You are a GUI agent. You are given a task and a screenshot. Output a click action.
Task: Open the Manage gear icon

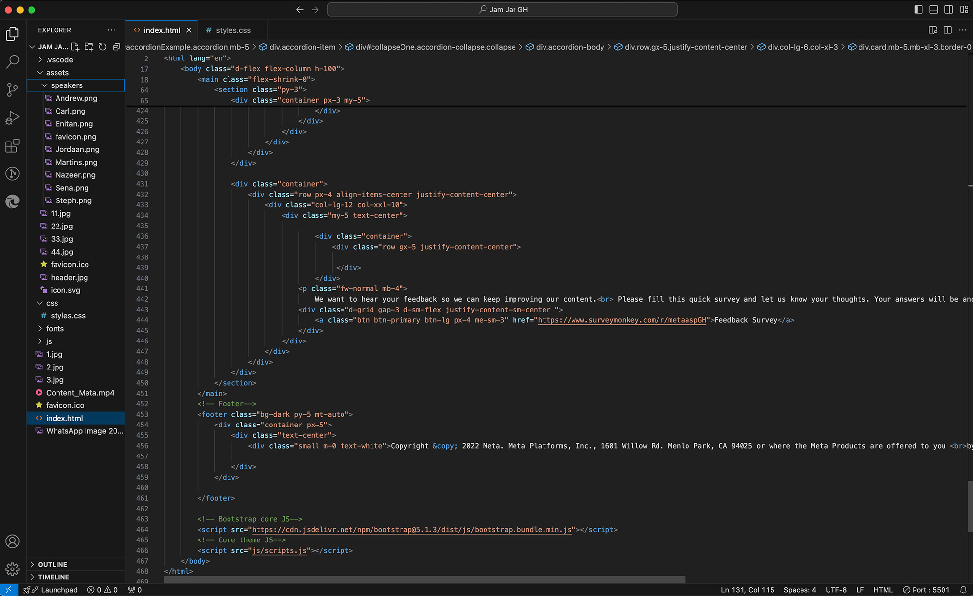tap(12, 569)
